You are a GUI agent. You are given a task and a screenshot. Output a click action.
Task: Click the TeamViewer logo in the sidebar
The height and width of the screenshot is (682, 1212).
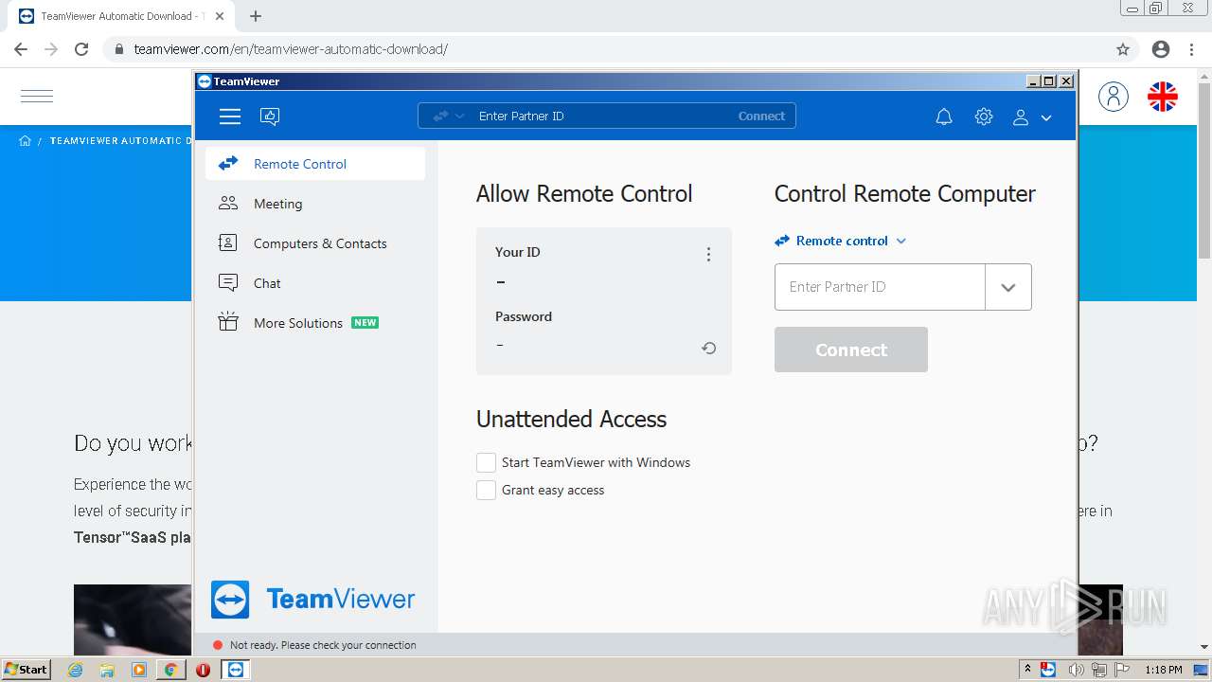point(312,600)
